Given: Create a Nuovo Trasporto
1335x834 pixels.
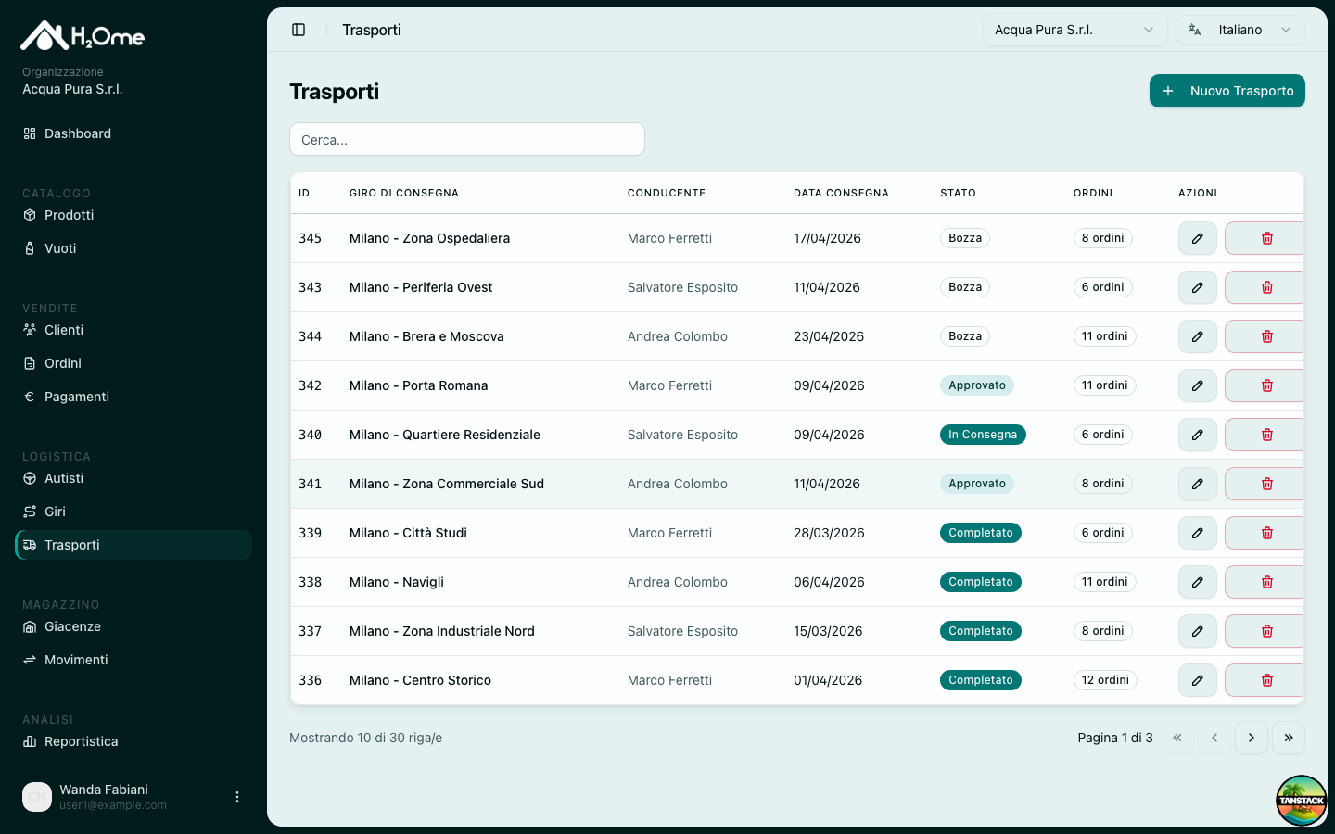Looking at the screenshot, I should pos(1227,91).
